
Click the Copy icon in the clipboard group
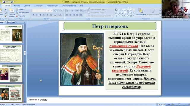click(5, 13)
